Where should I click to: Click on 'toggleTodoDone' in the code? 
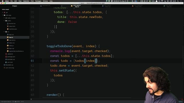point(59,46)
